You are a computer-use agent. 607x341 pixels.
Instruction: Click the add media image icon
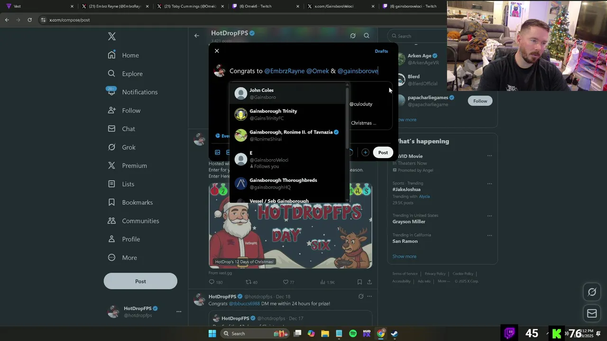[217, 153]
